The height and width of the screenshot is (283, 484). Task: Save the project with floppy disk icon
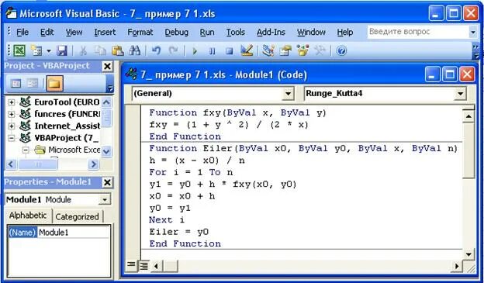(62, 50)
